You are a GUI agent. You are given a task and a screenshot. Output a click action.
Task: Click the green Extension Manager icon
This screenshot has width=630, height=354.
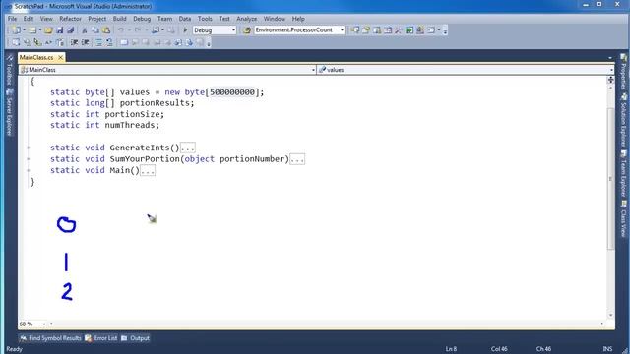409,30
